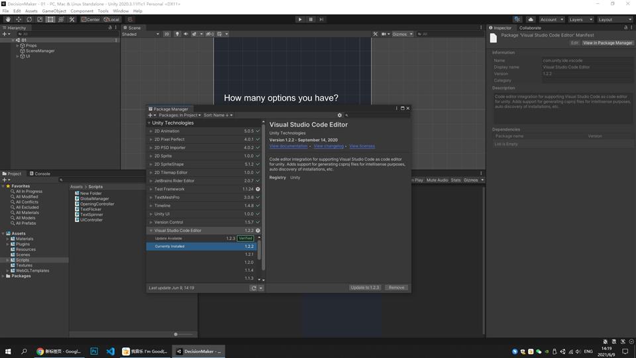636x358 pixels.
Task: Open scene camera settings icon
Action: point(386,34)
